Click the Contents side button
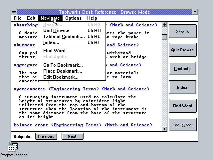The height and width of the screenshot is (160, 213). pos(183,69)
